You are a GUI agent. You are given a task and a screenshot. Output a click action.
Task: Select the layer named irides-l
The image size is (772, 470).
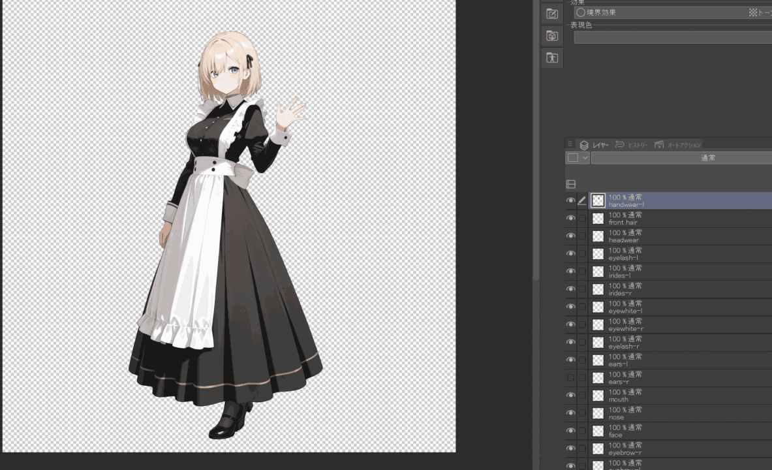click(x=680, y=272)
